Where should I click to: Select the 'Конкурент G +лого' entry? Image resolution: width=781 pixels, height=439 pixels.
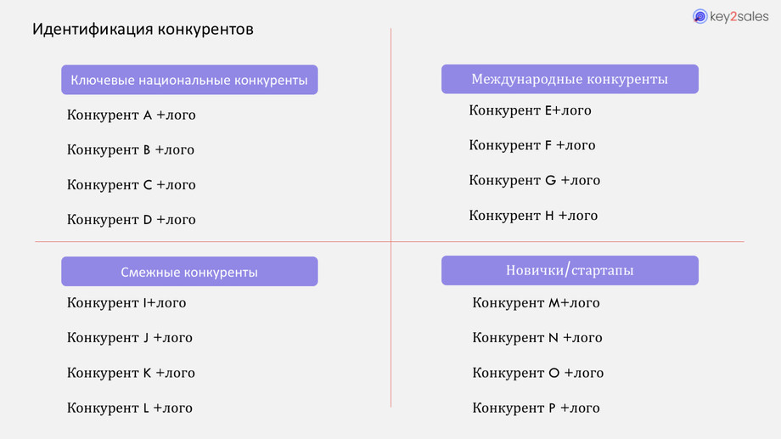[x=534, y=180]
